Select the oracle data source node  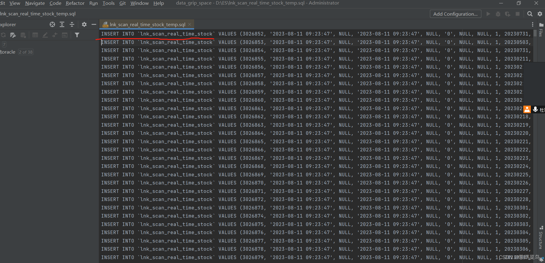coord(8,52)
